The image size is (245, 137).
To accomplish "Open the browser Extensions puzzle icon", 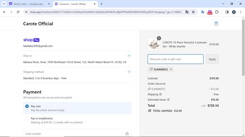I will tap(217, 12).
